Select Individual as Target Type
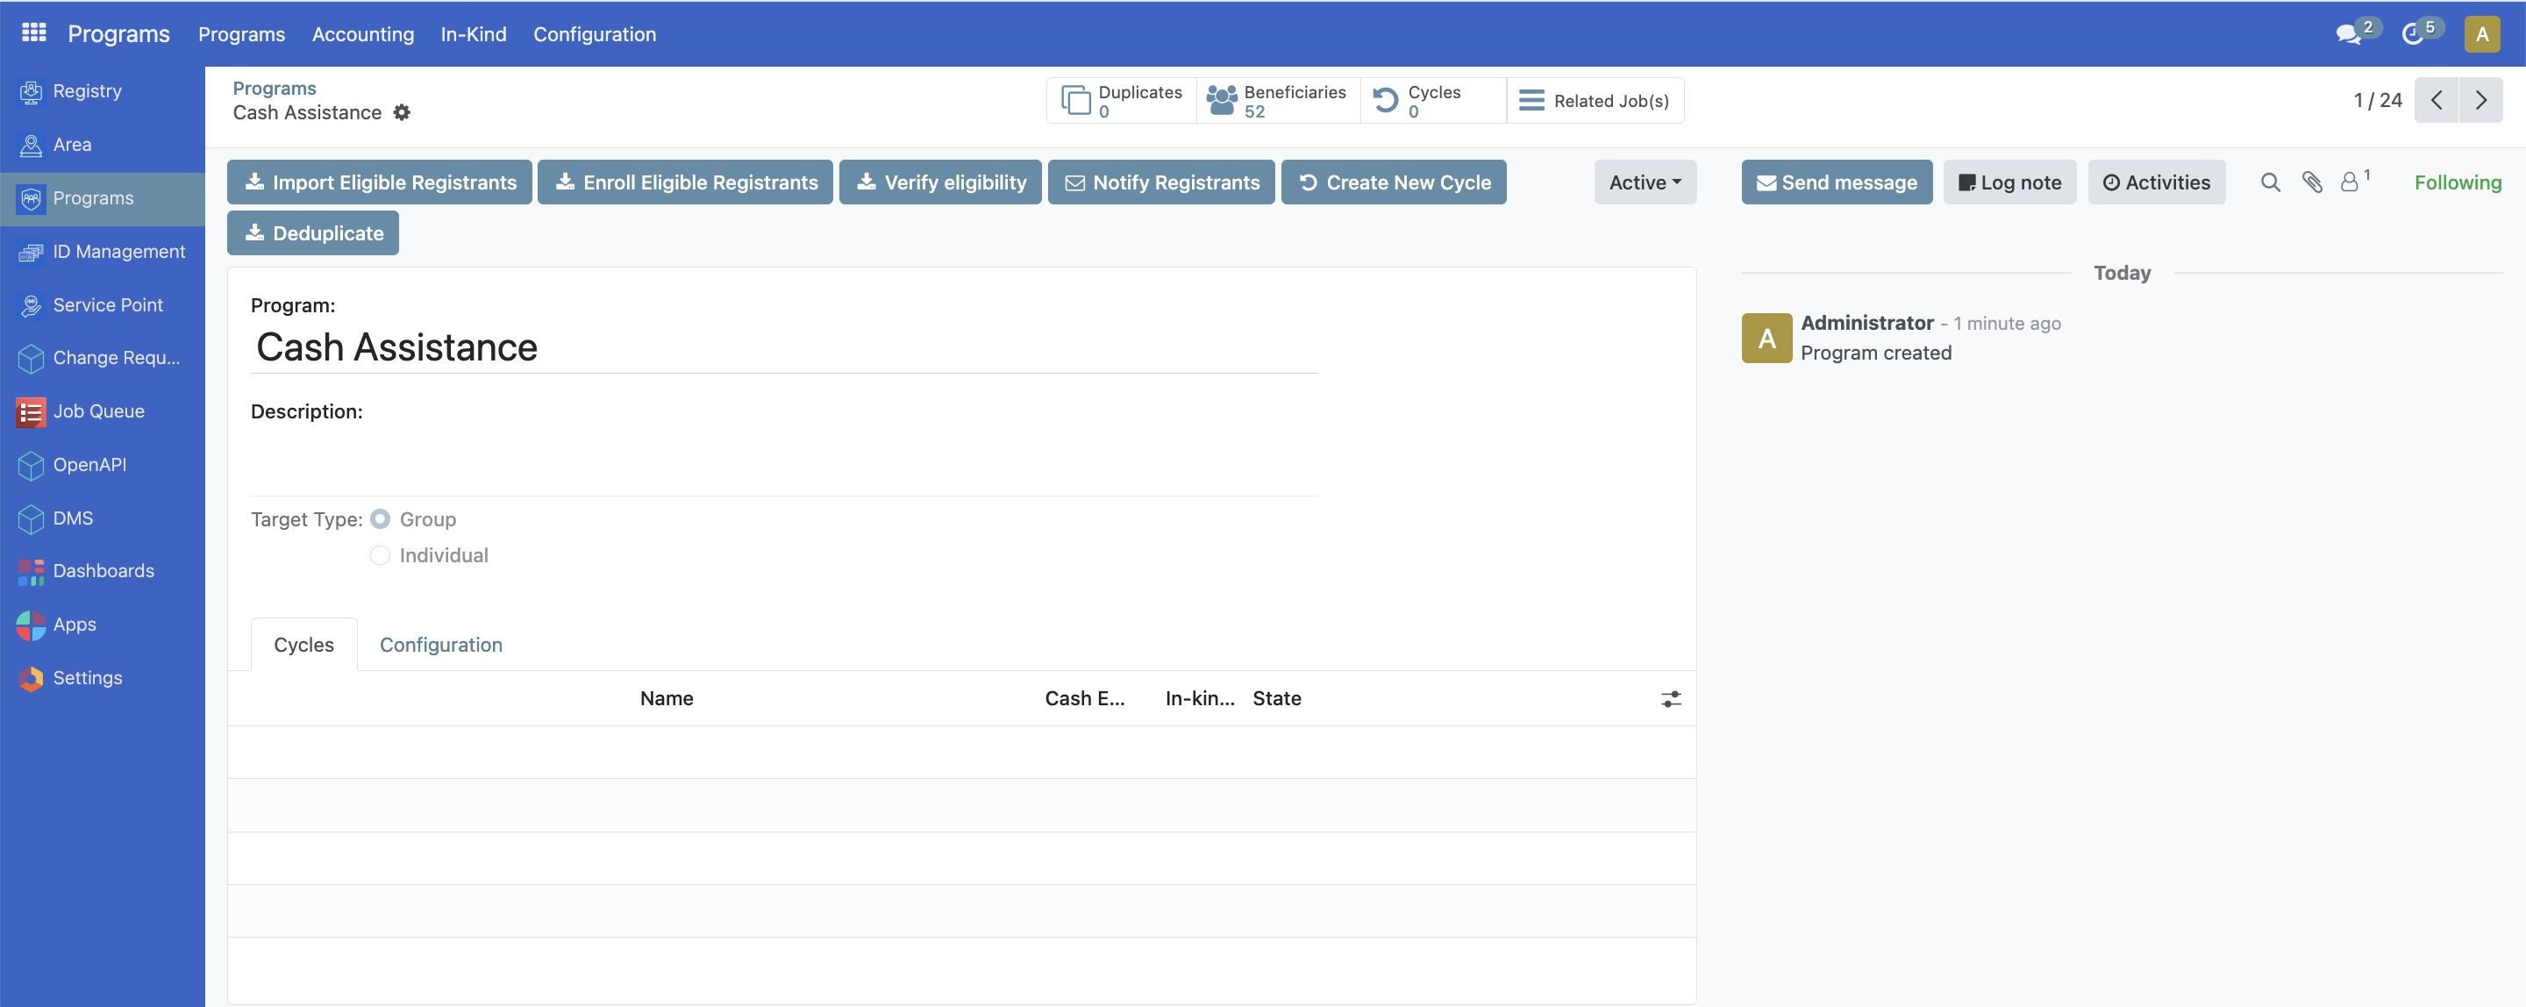The width and height of the screenshot is (2526, 1007). (380, 555)
